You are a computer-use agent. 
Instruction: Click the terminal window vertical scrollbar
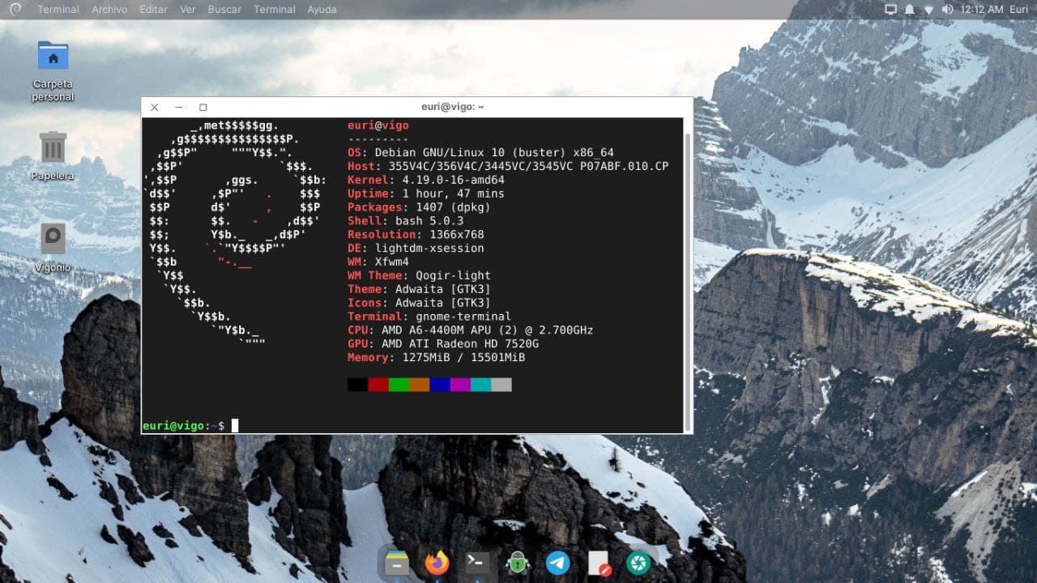pos(688,275)
